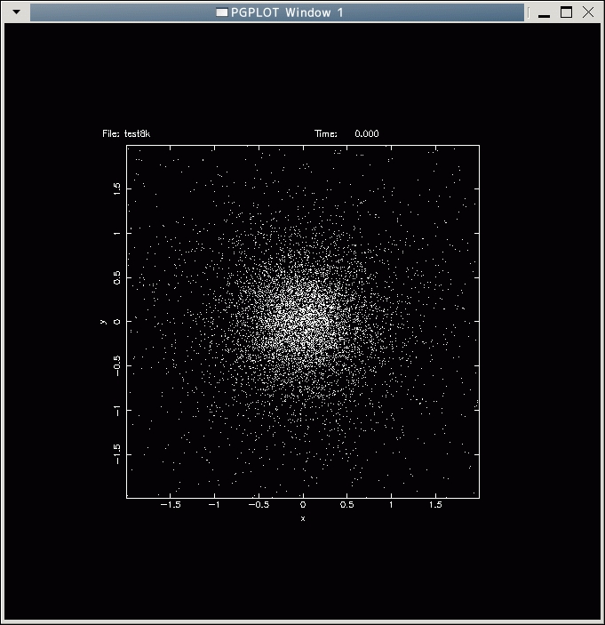Click the dense center of the particle cluster
605x625 pixels.
coord(303,321)
